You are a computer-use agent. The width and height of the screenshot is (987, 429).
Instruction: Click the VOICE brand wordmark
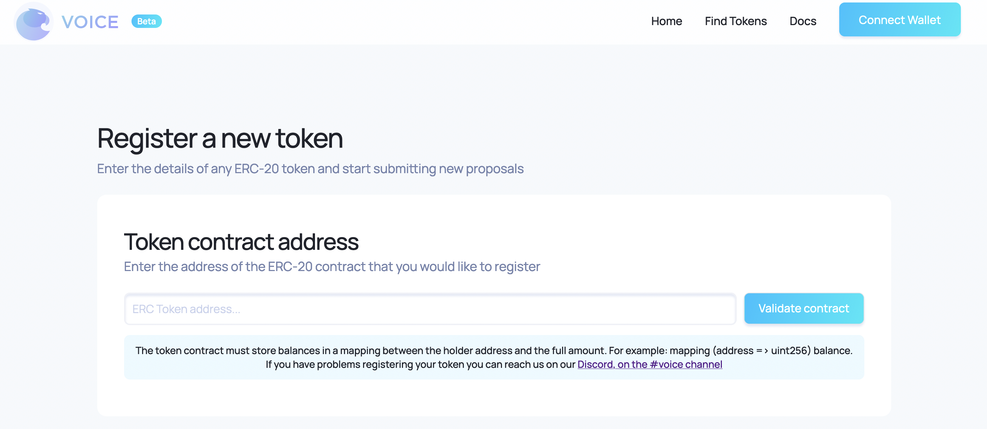(90, 22)
